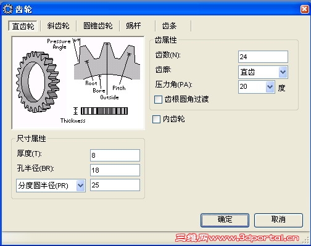The image size is (311, 246).
Task: Click the 齿数(N): label
Action: tap(168, 55)
